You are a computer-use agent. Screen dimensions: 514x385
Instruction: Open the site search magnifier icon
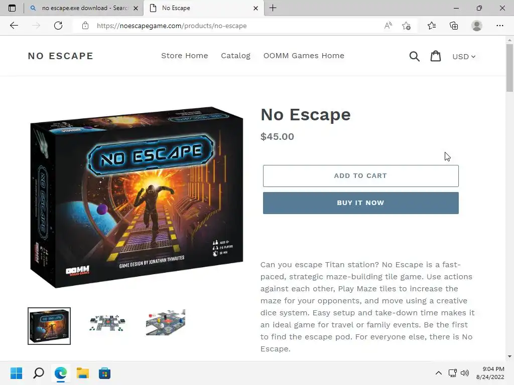(x=414, y=56)
